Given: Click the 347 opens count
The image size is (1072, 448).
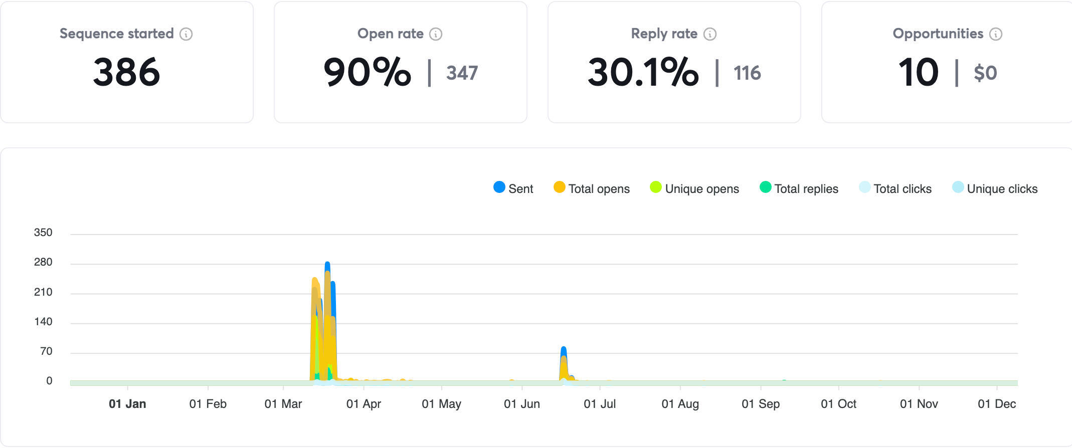Looking at the screenshot, I should tap(462, 73).
